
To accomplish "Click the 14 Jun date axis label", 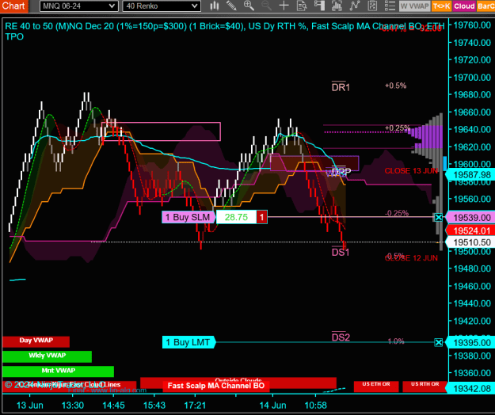I will 272,405.
